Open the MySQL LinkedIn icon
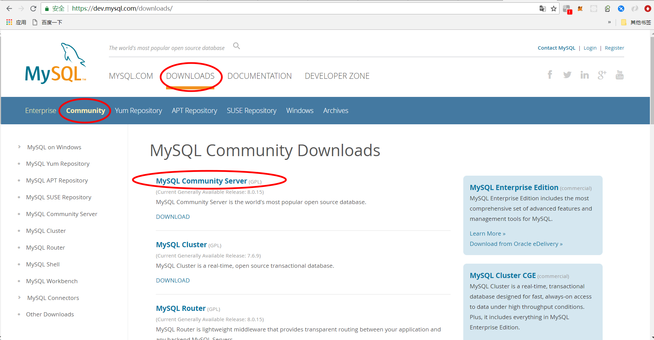The height and width of the screenshot is (340, 654). pos(584,75)
